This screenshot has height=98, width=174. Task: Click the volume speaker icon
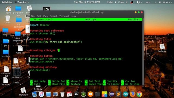(x=160, y=2)
